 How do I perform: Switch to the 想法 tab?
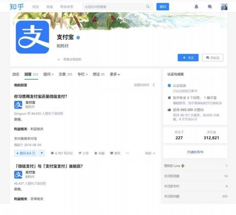(99, 74)
